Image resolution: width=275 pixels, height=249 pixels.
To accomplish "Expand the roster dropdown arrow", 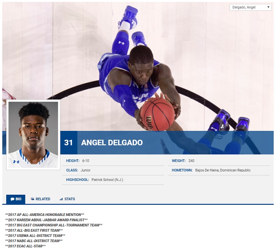I will pos(268,7).
